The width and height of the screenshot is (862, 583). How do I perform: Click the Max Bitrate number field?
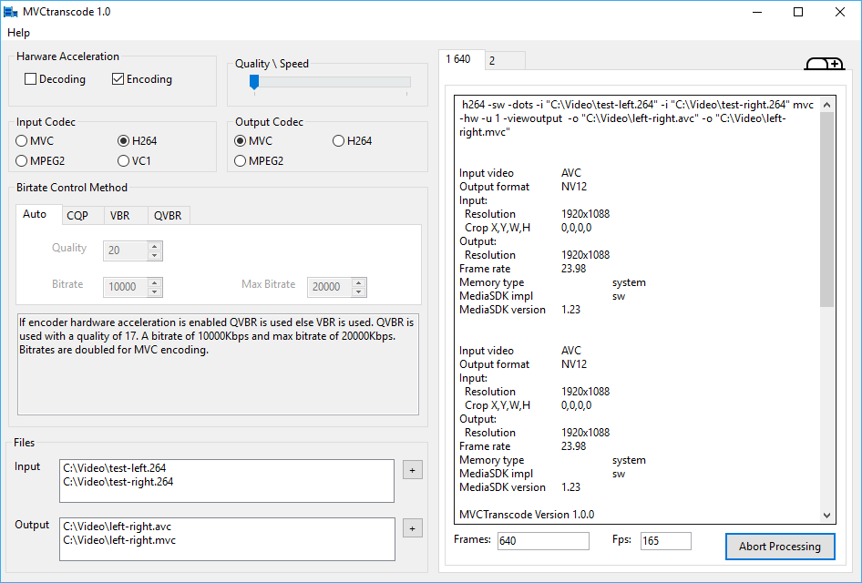(x=330, y=287)
